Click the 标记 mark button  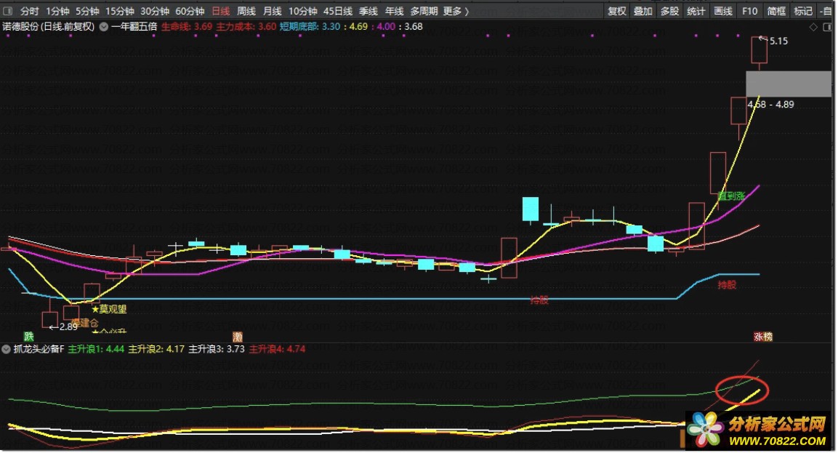[803, 11]
